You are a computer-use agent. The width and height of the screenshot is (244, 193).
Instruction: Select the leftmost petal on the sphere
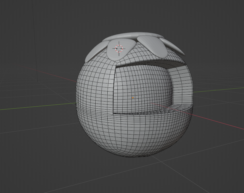96,52
